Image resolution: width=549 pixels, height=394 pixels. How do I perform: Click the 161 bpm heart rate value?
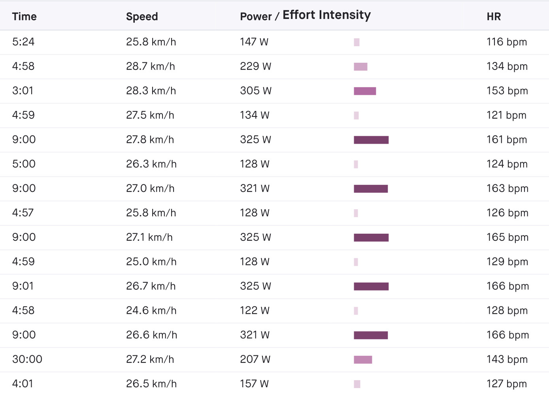(x=507, y=139)
